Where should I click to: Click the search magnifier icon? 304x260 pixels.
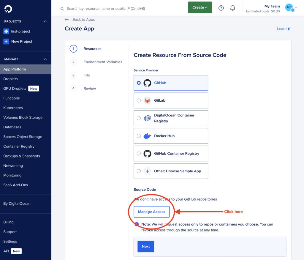point(62,9)
